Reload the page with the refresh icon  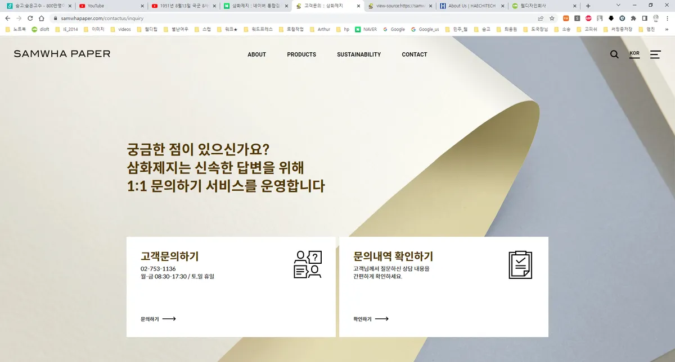(x=30, y=18)
